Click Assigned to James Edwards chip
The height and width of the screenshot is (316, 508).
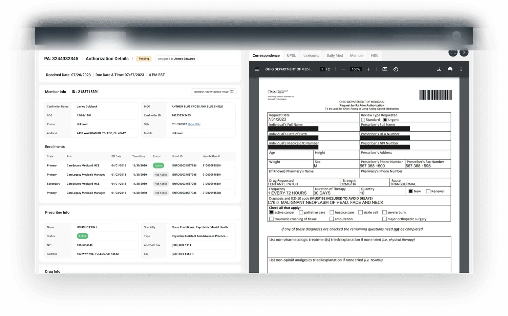[176, 59]
